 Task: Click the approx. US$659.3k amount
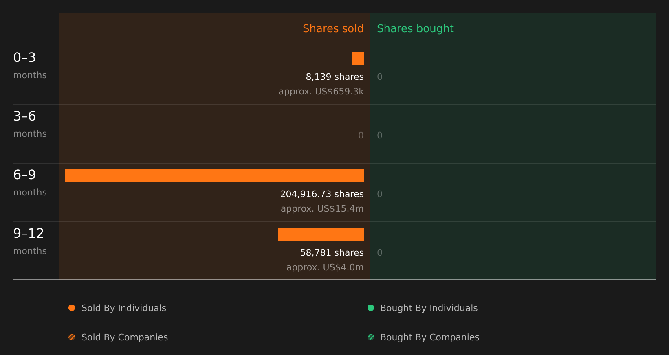[321, 91]
